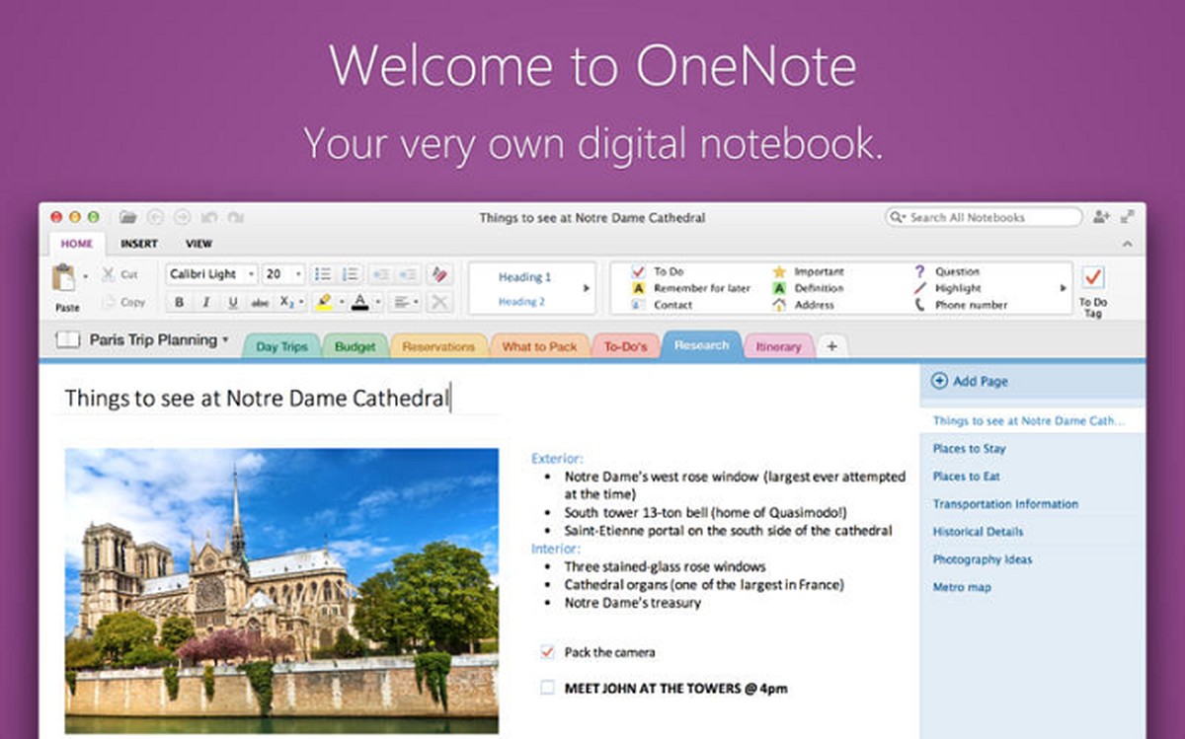This screenshot has height=739, width=1185.
Task: Click the Cut icon
Action: point(109,273)
